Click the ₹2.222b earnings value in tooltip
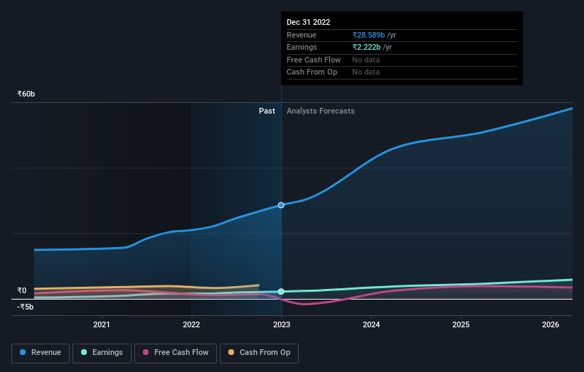 tap(366, 47)
